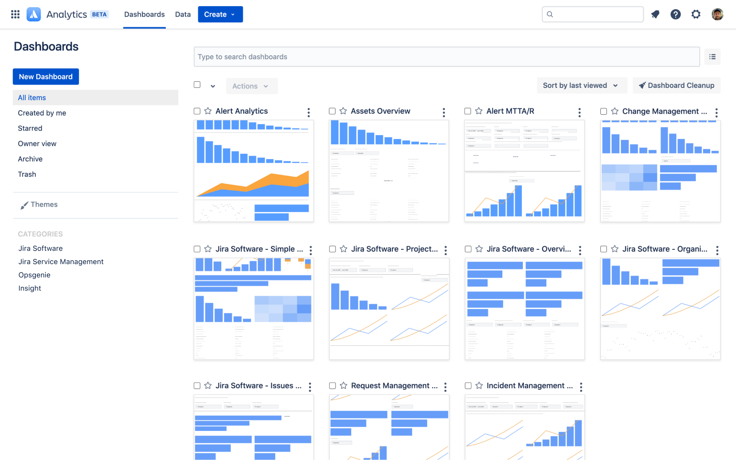Star the Jira Software - Organi... dashboard
The image size is (736, 460).
[615, 249]
